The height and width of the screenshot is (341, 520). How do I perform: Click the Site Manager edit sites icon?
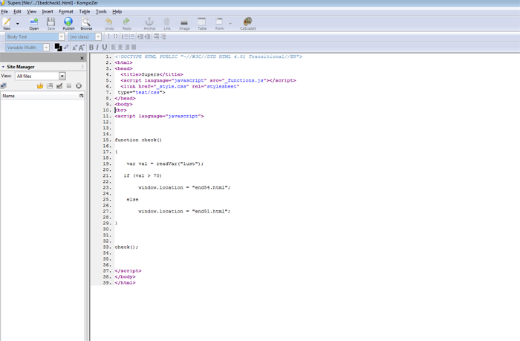(4, 86)
